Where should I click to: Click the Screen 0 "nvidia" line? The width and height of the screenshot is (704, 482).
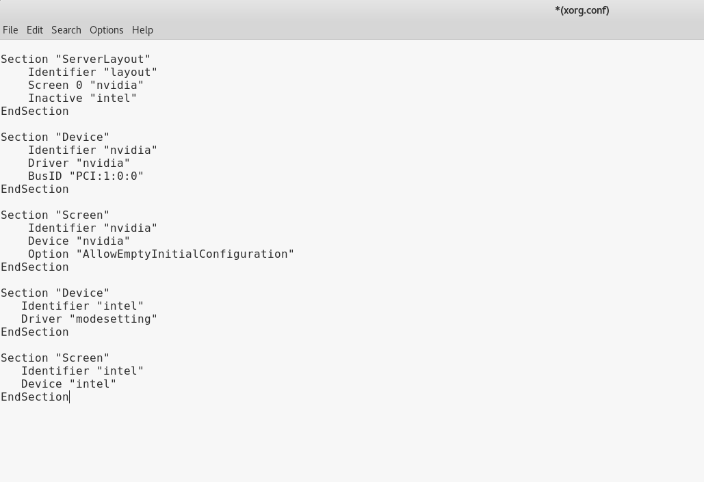pos(86,85)
